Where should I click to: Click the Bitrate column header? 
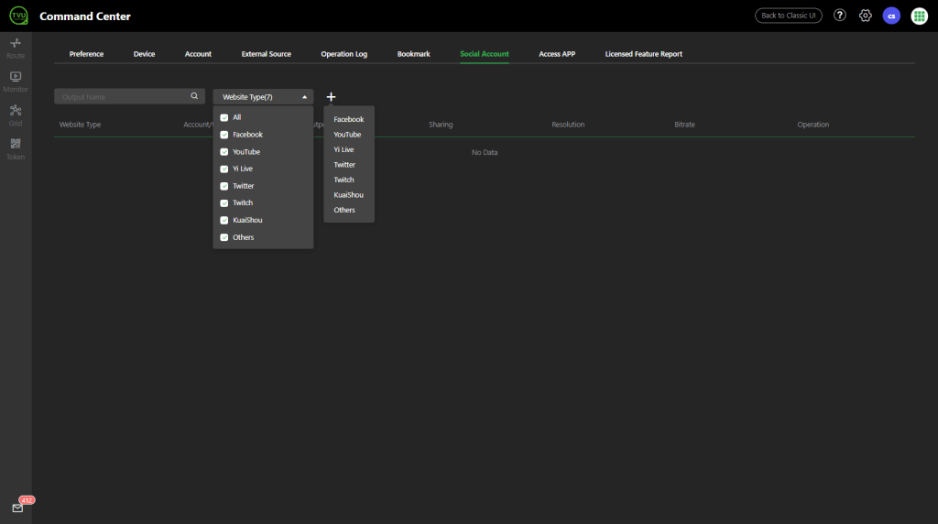click(x=685, y=125)
